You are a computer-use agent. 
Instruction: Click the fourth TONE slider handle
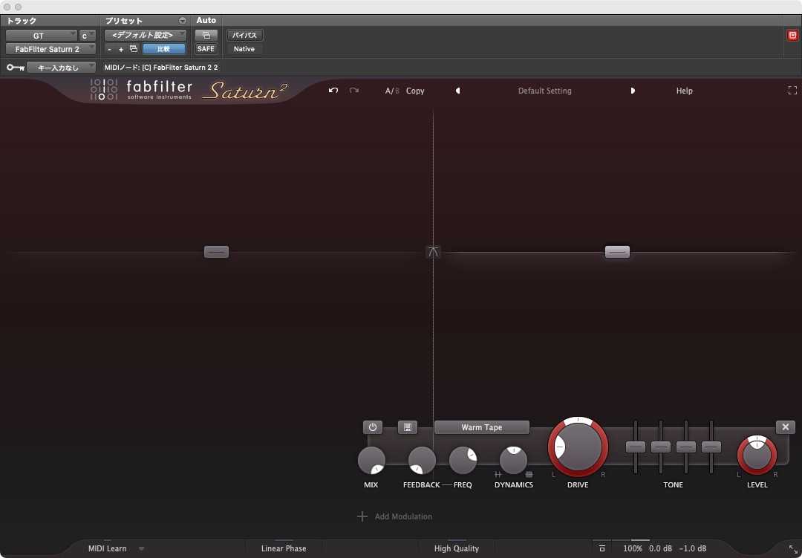(x=711, y=447)
